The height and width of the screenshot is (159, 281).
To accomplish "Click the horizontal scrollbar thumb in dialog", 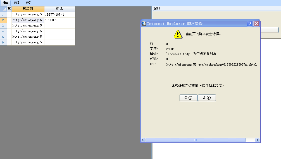I will pyautogui.click(x=195, y=140).
